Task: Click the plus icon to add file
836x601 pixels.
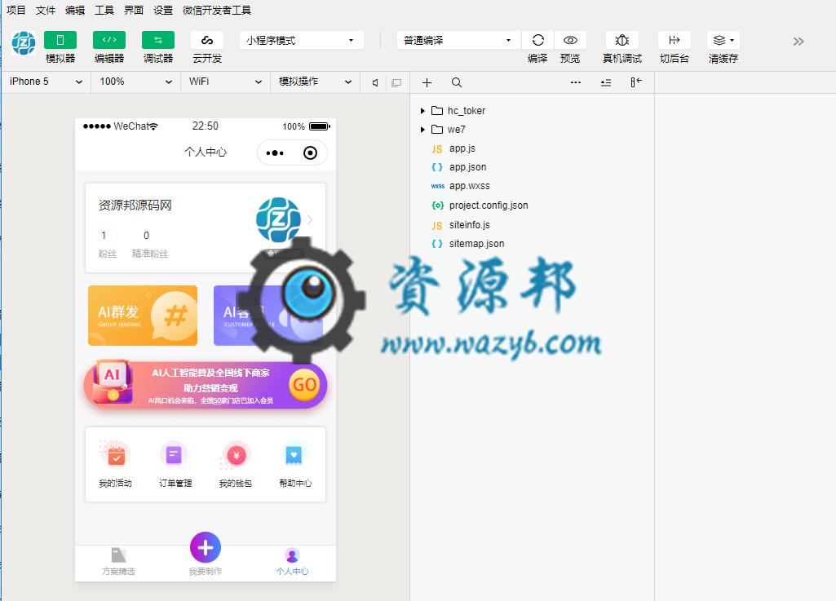Action: pos(427,82)
